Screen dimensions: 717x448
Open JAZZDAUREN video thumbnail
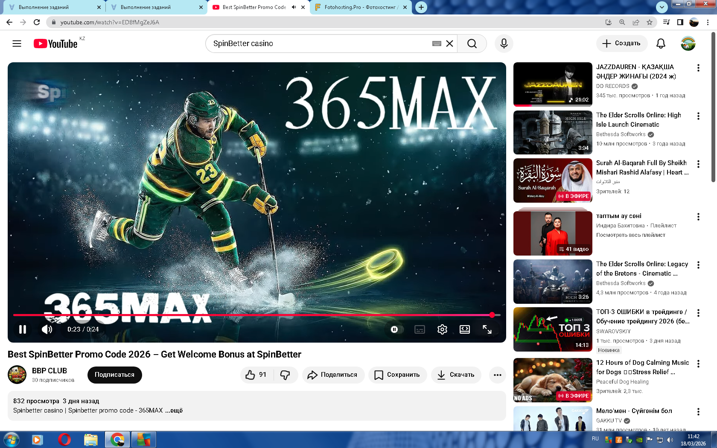tap(553, 84)
